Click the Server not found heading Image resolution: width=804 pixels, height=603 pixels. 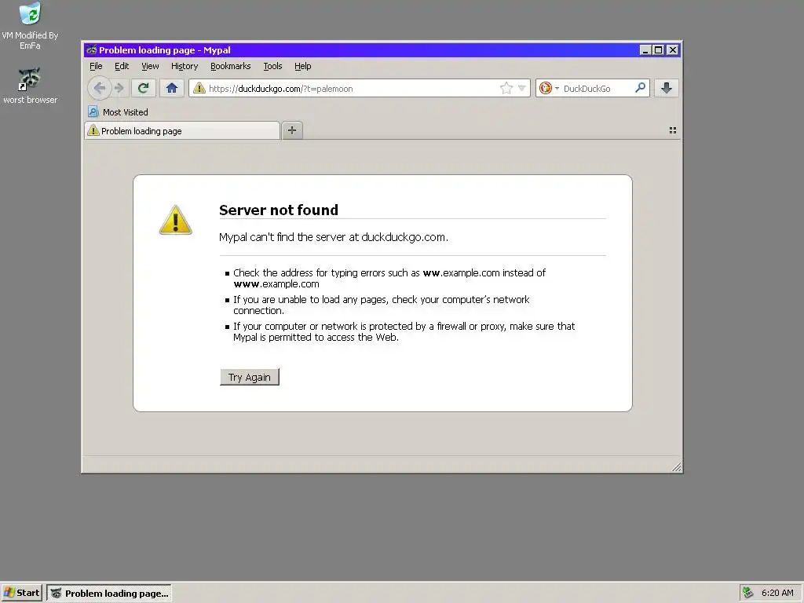(x=279, y=210)
